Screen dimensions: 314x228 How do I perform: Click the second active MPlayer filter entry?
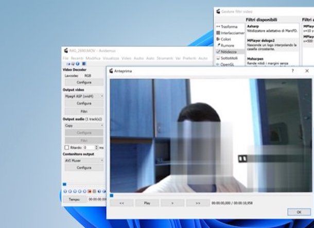(x=308, y=39)
